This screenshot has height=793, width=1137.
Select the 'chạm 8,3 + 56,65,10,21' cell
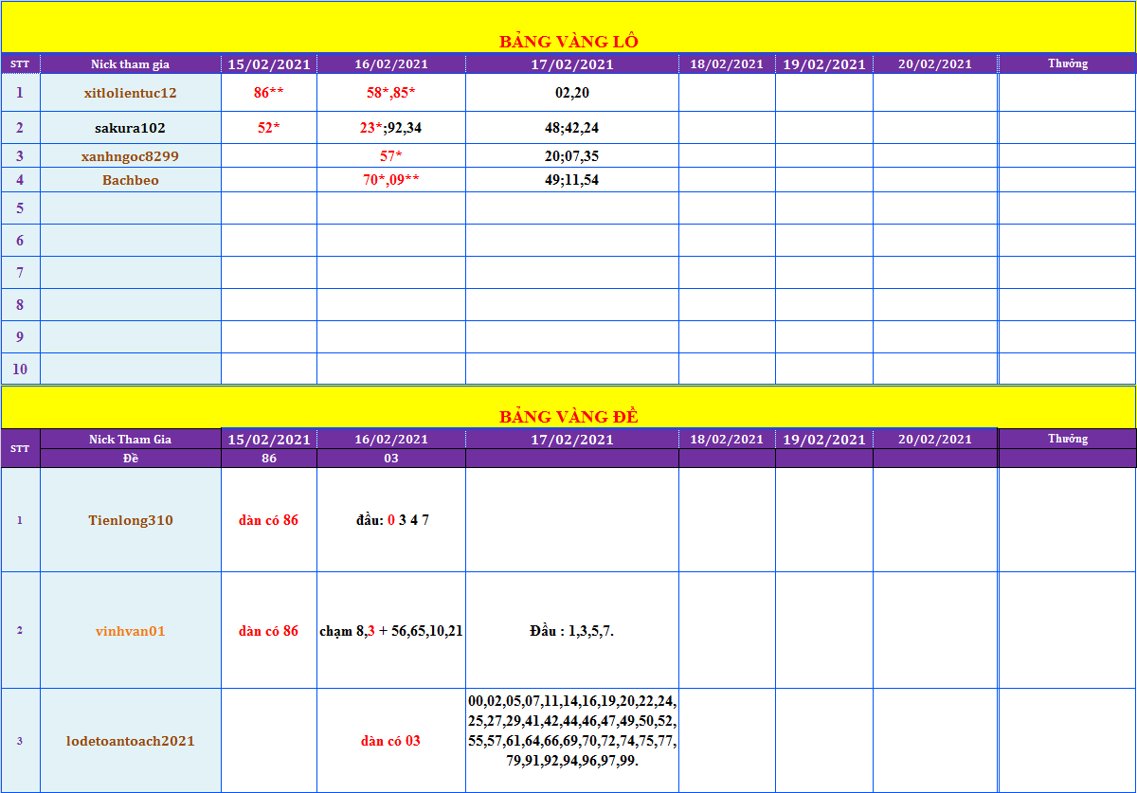tap(391, 631)
